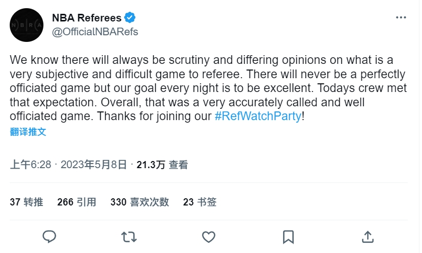Click the blue verified badge

(x=130, y=18)
